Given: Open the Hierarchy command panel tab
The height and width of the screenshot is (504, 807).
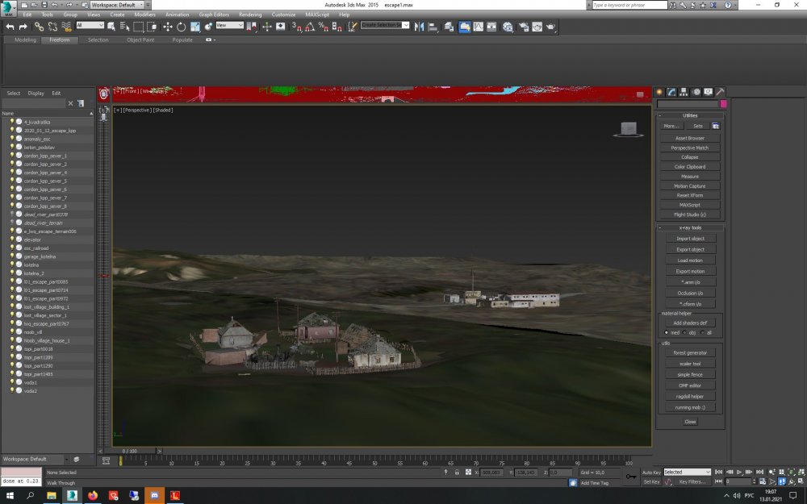Looking at the screenshot, I should point(684,92).
